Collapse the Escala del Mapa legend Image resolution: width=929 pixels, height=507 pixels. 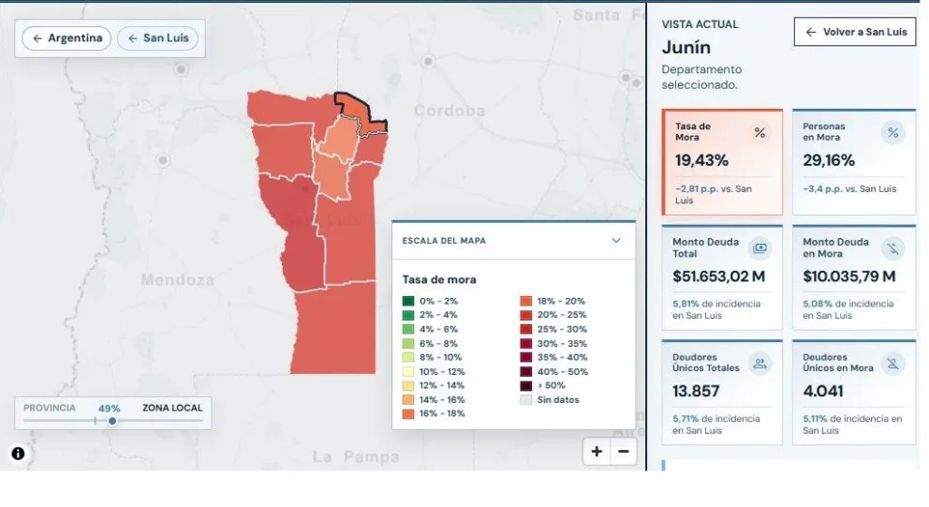(616, 241)
